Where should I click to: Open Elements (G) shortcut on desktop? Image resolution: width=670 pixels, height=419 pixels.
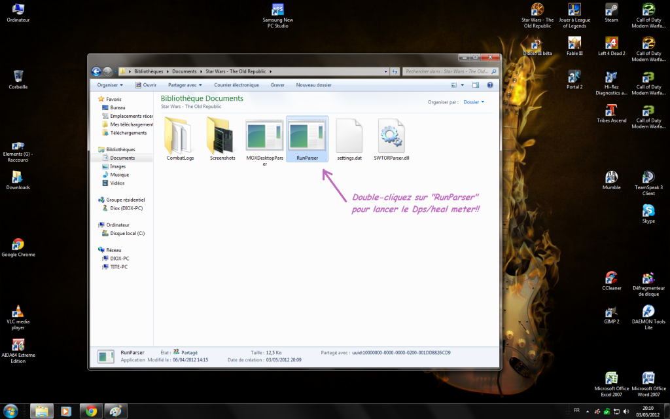pos(18,152)
